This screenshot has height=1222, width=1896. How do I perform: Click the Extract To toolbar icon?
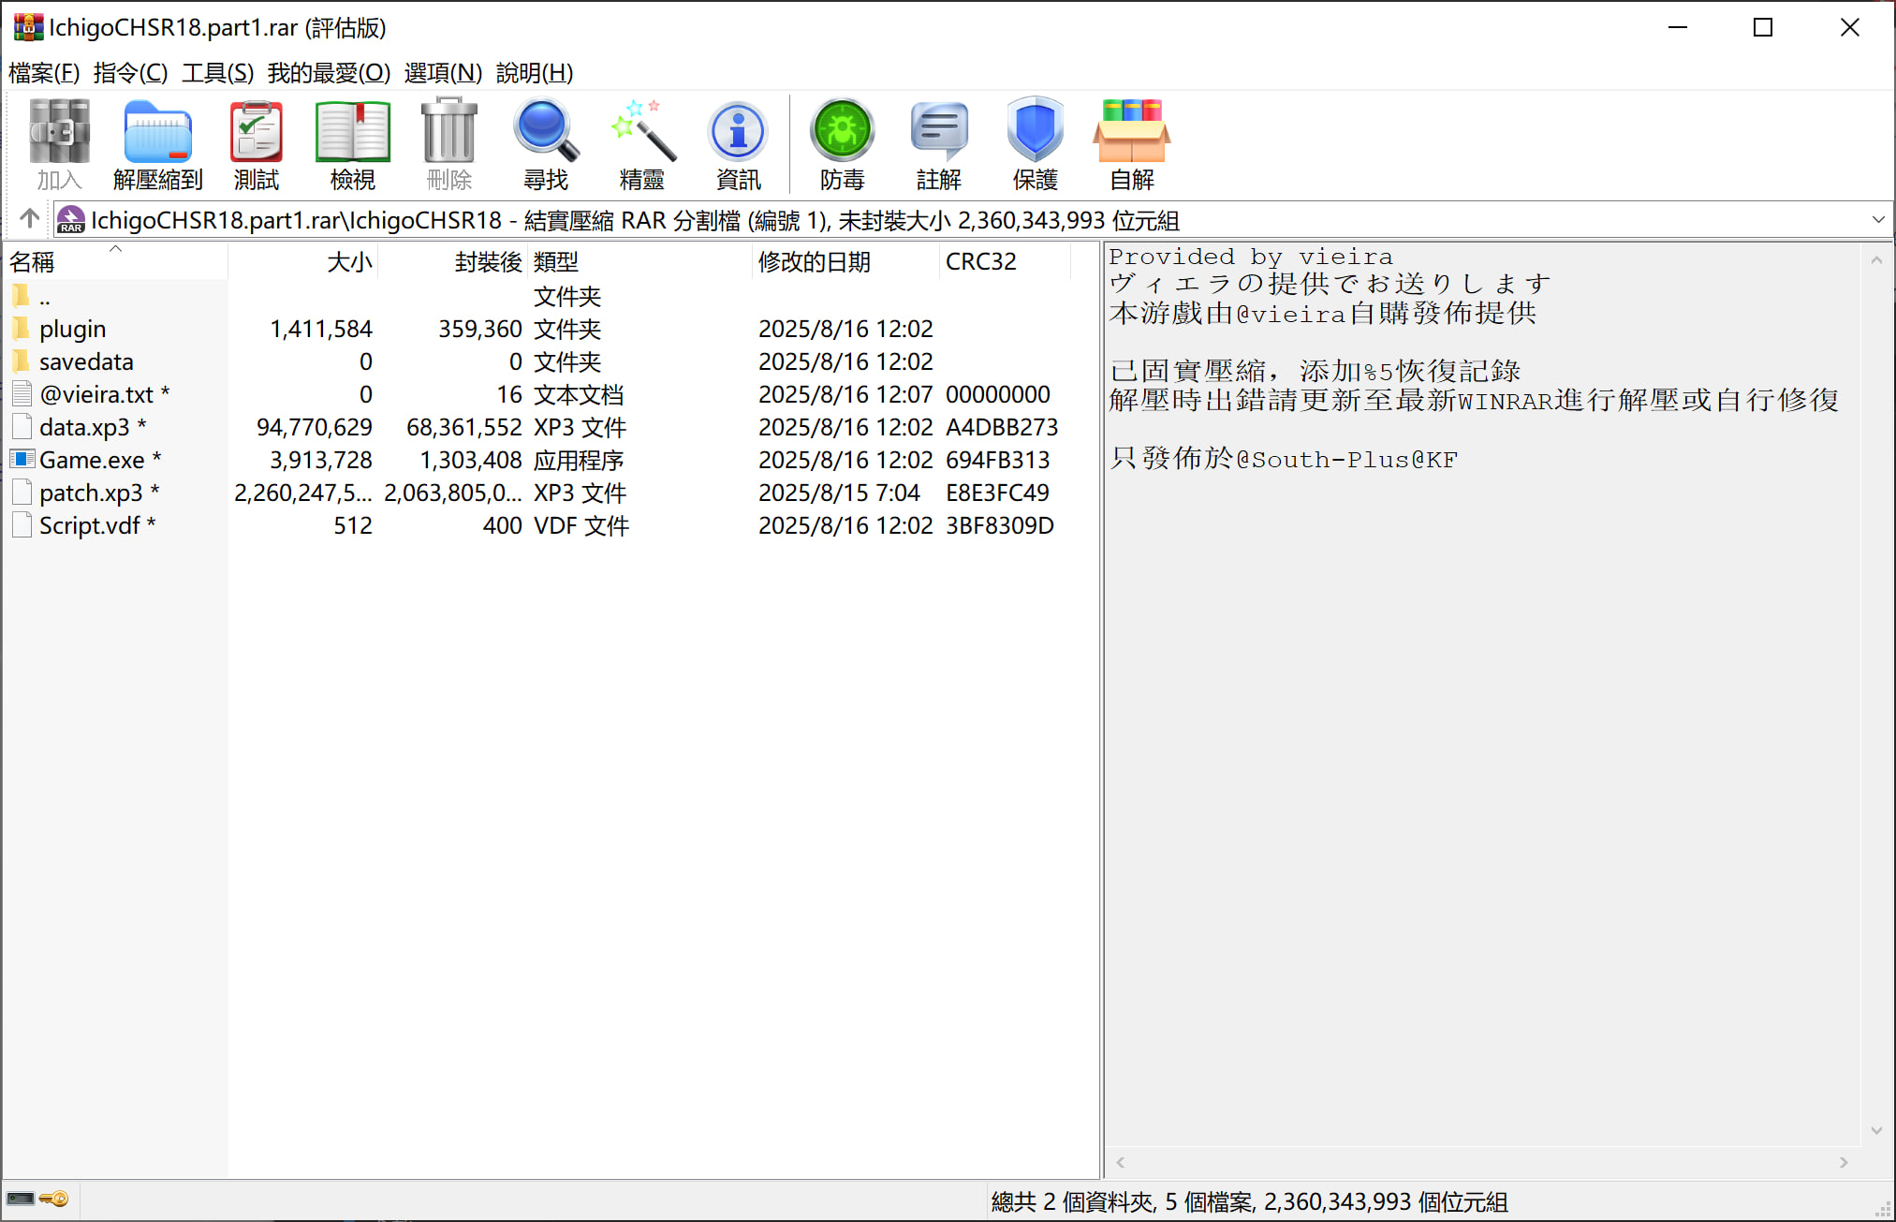point(157,144)
